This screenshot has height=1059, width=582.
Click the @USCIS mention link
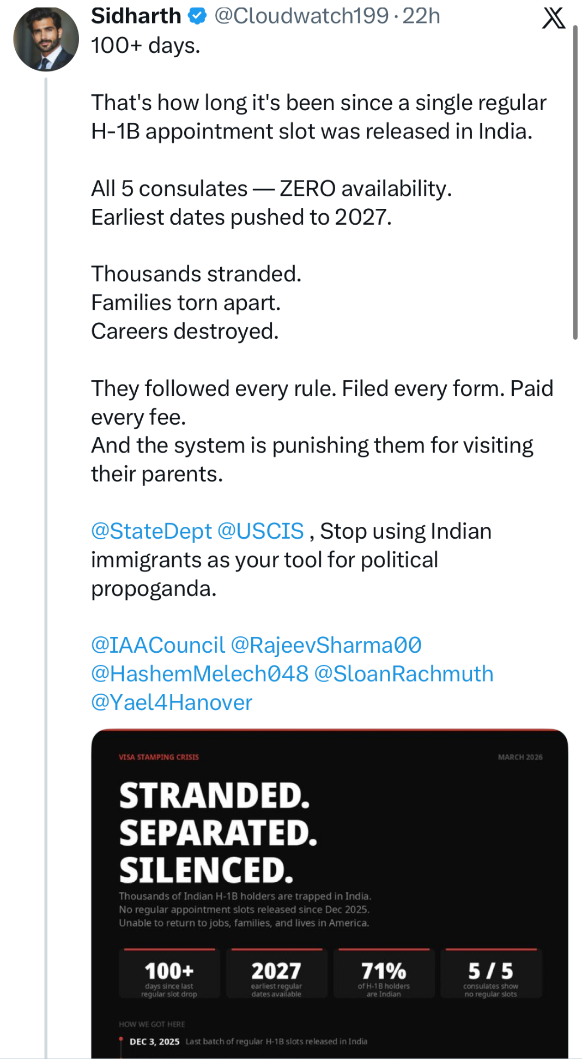260,531
